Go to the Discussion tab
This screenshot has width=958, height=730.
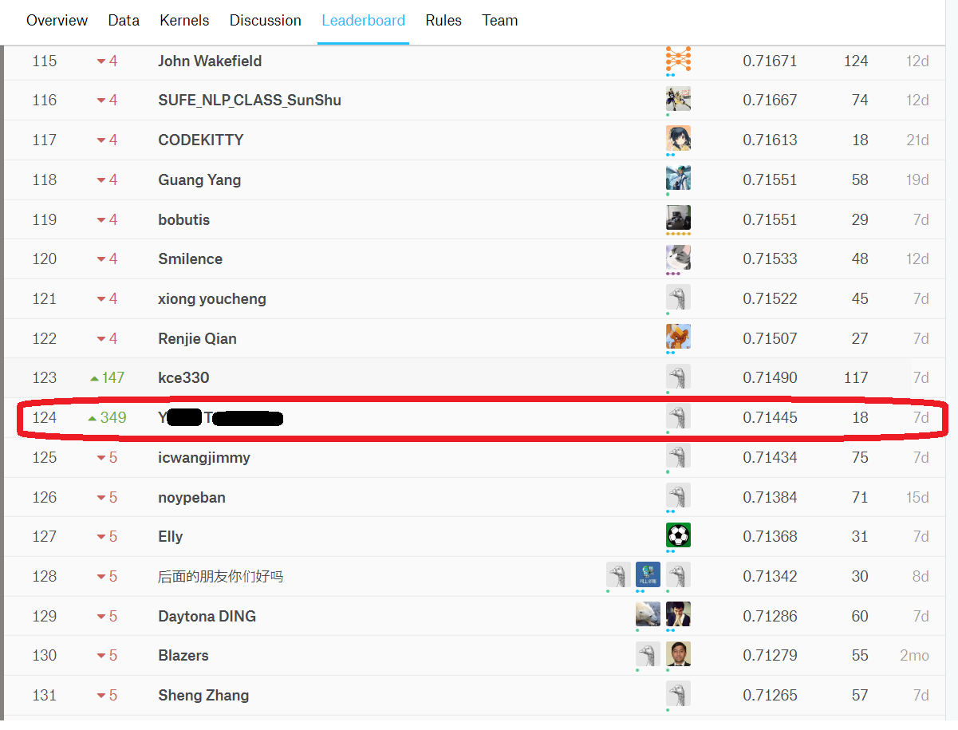tap(266, 21)
